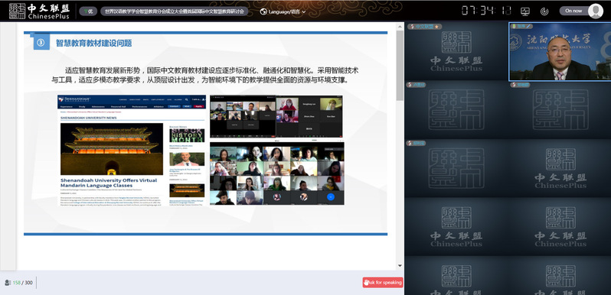Image resolution: width=611 pixels, height=295 pixels.
Task: Click the Ask for speaking button
Action: point(383,282)
